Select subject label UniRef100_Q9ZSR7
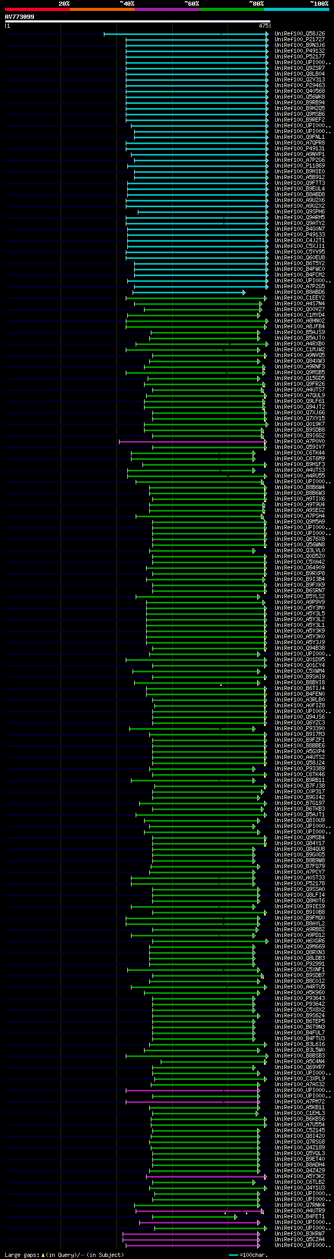 click(x=300, y=68)
